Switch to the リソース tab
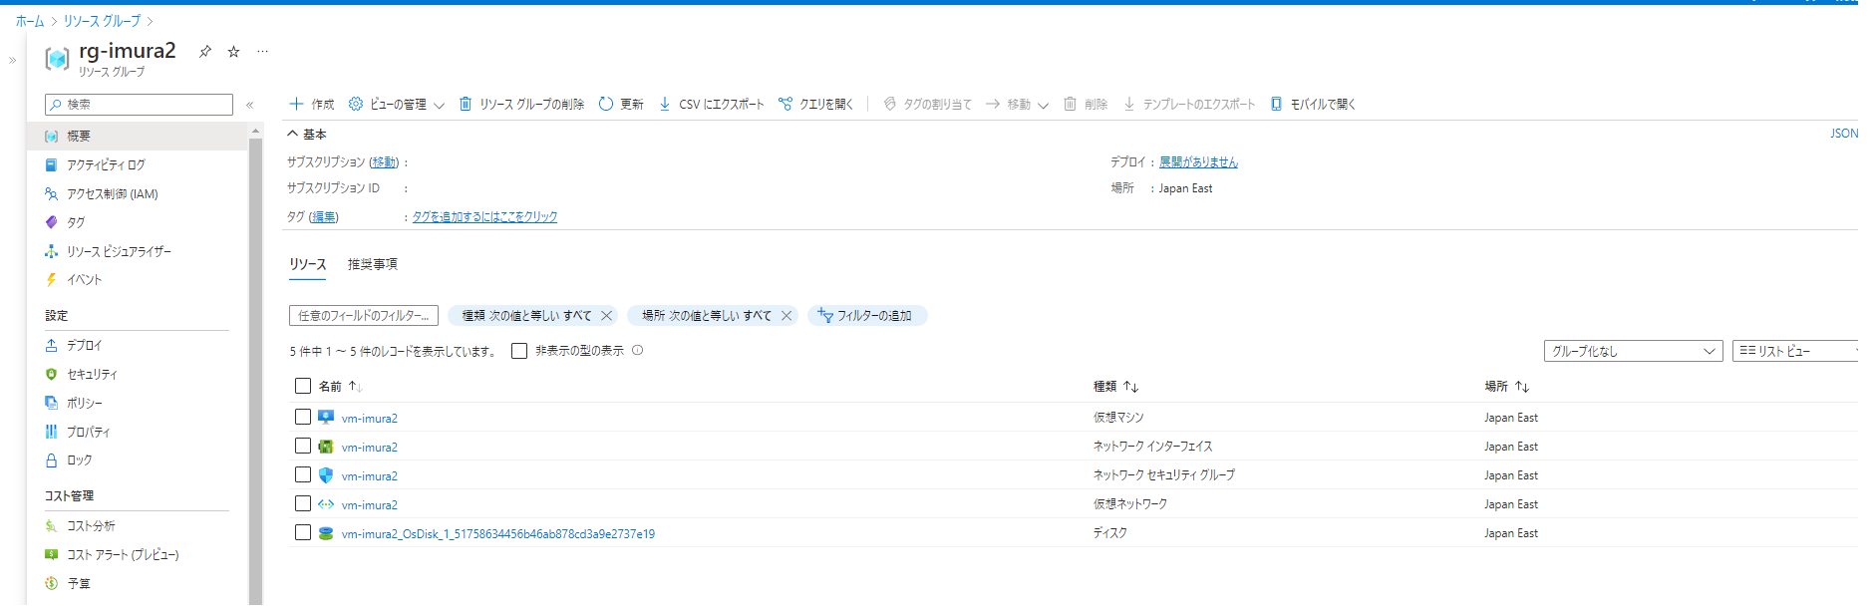 [308, 264]
